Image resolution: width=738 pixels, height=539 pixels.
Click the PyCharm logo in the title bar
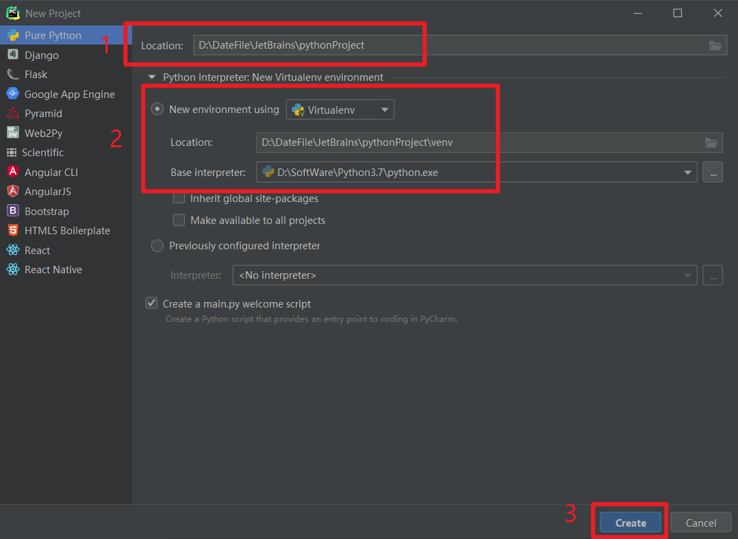pyautogui.click(x=13, y=13)
